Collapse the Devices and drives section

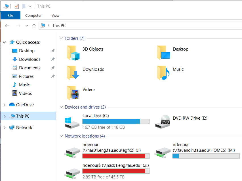(x=61, y=107)
